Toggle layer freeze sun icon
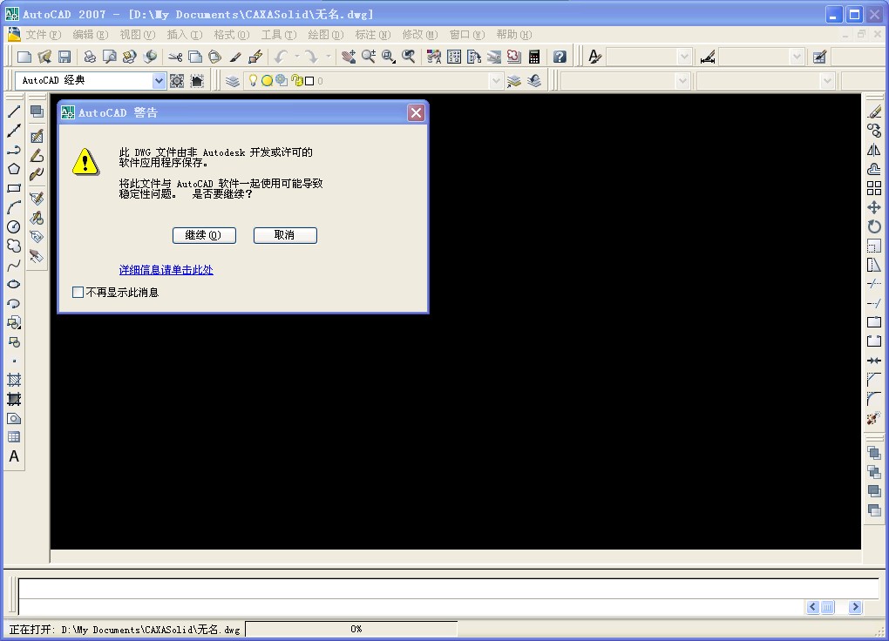 tap(267, 80)
